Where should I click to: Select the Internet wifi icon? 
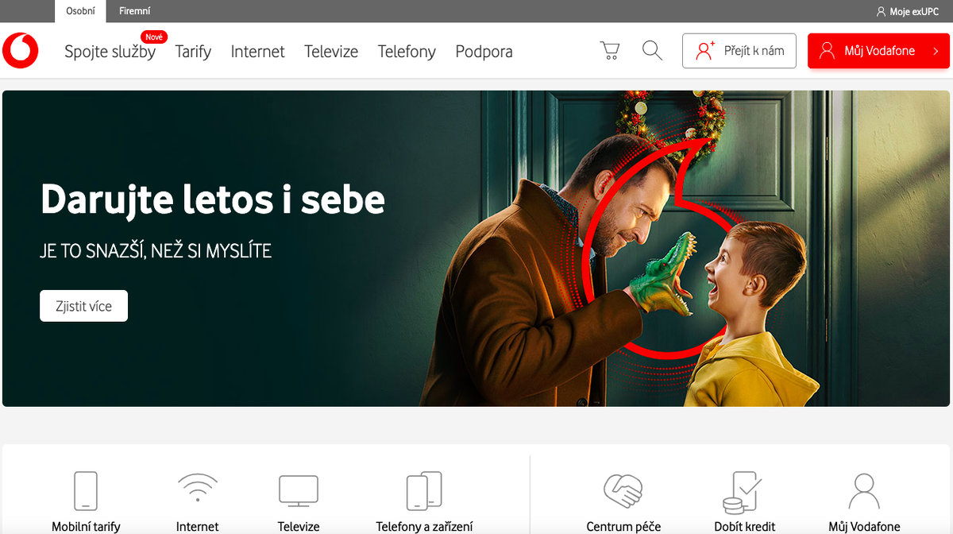point(197,489)
